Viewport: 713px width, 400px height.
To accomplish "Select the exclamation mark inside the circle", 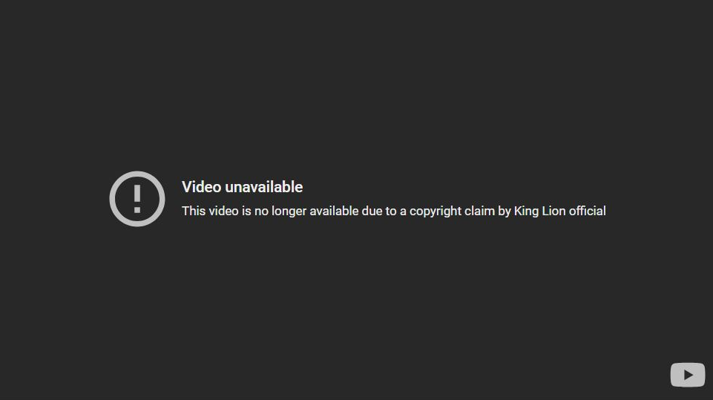I will coord(137,199).
